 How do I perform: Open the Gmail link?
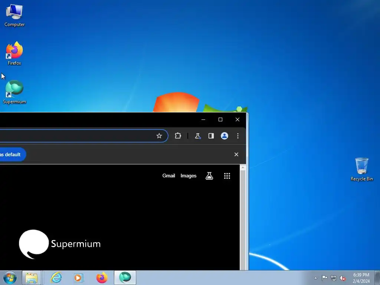coord(169,176)
